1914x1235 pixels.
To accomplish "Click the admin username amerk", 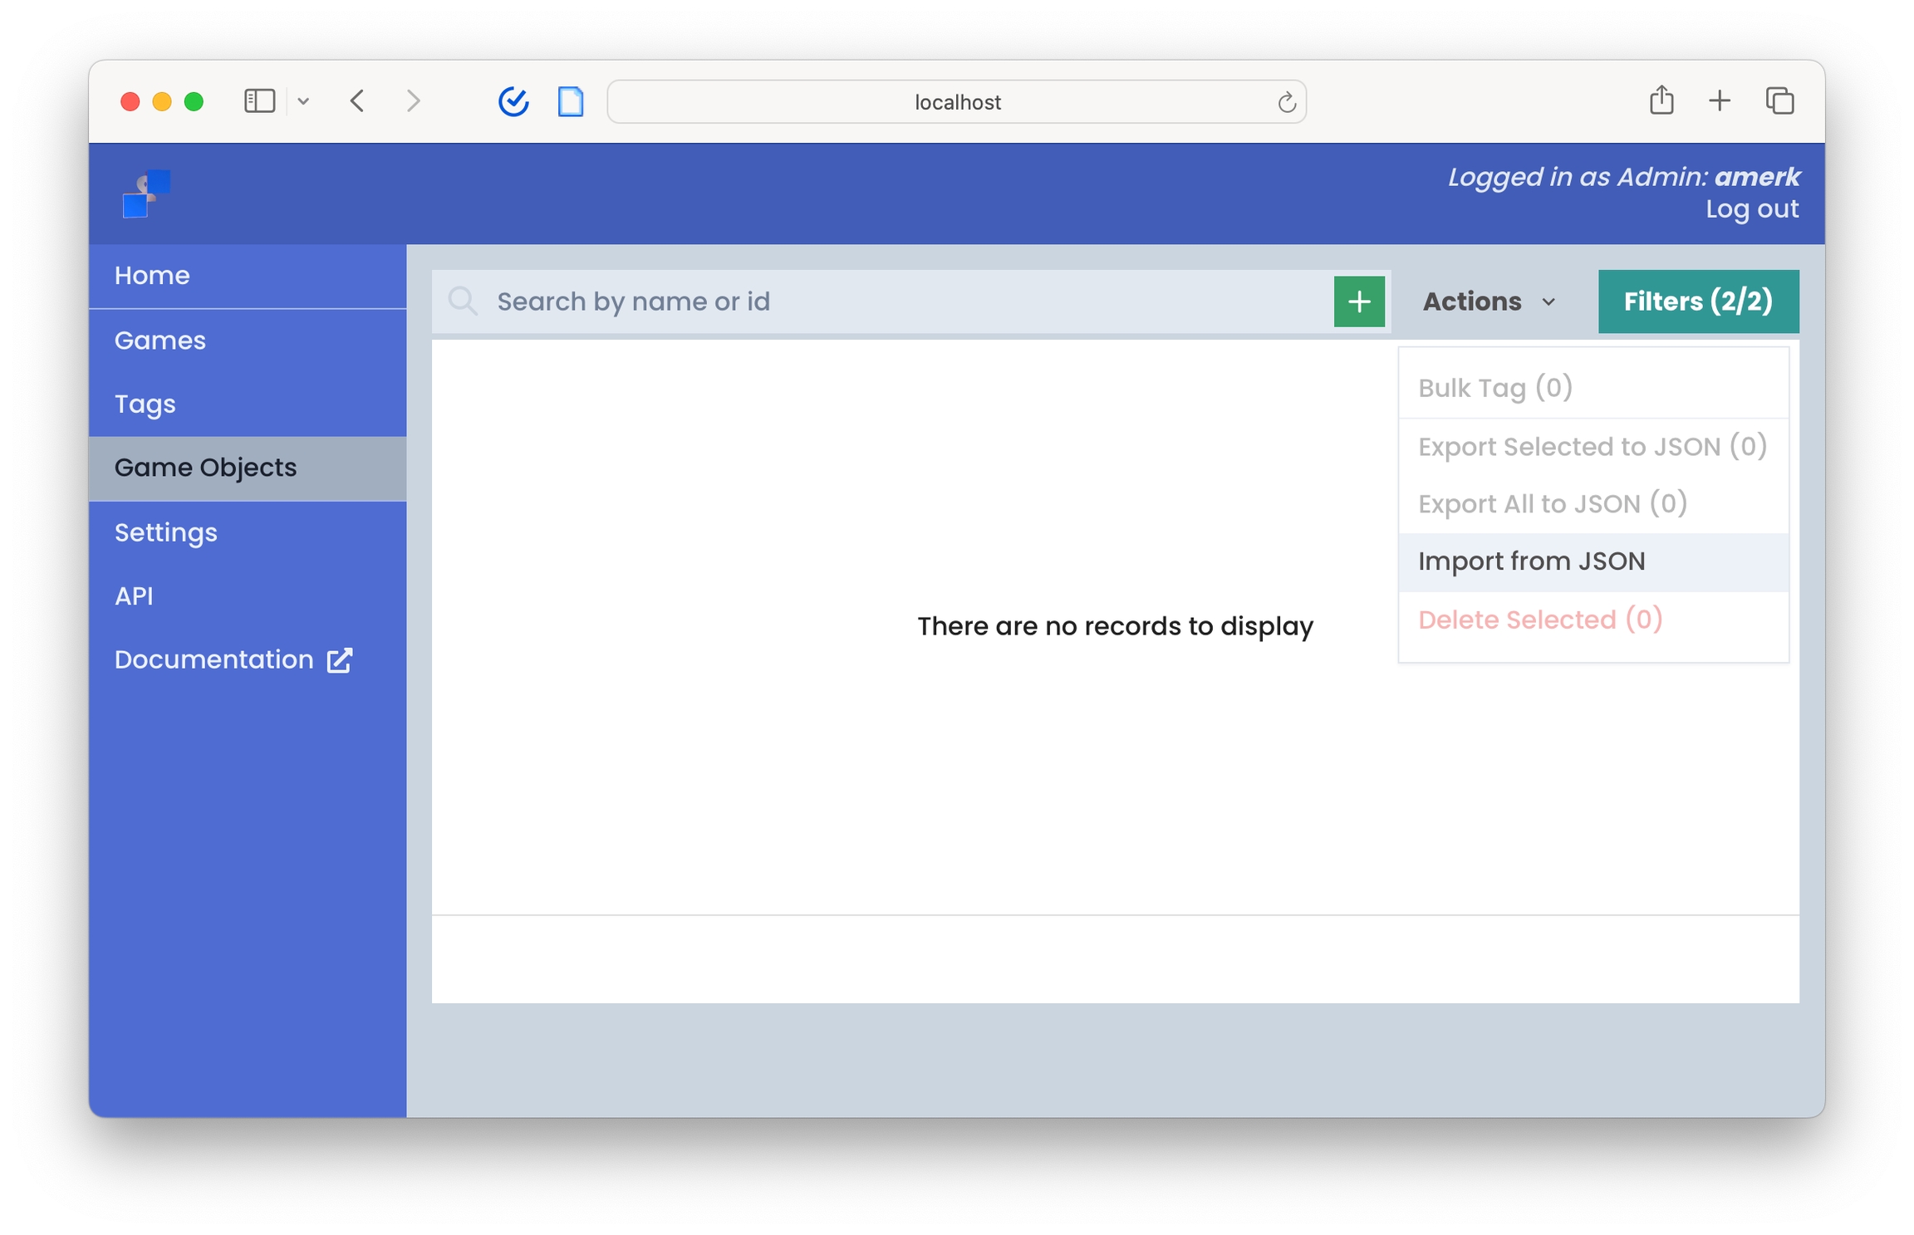I will pyautogui.click(x=1757, y=177).
